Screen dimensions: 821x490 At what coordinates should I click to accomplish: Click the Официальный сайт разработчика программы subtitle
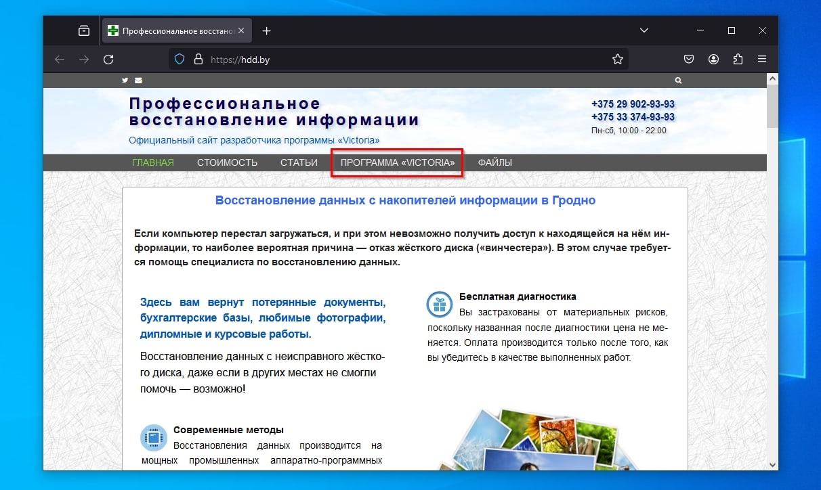(x=254, y=140)
